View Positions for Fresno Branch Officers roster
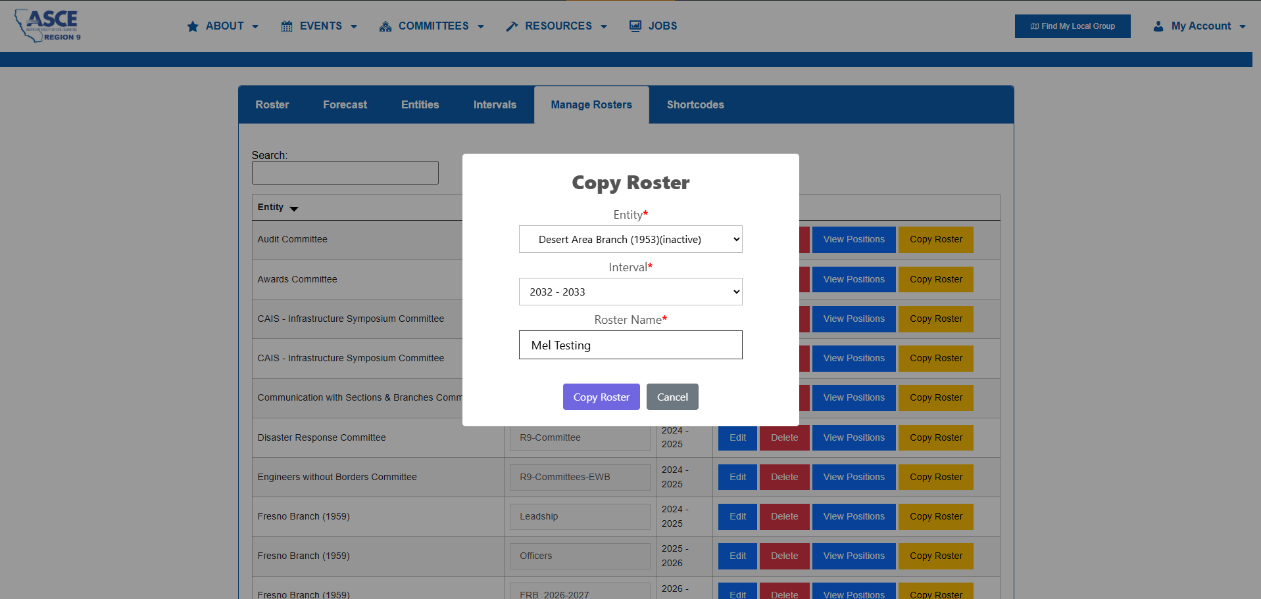1261x599 pixels. [854, 556]
